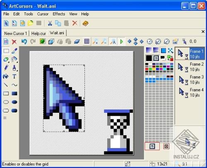Zoom out with the magnifier minus icon
This screenshot has width=207, height=168.
tap(104, 41)
